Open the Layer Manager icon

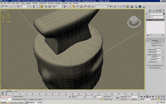(x=119, y=7)
